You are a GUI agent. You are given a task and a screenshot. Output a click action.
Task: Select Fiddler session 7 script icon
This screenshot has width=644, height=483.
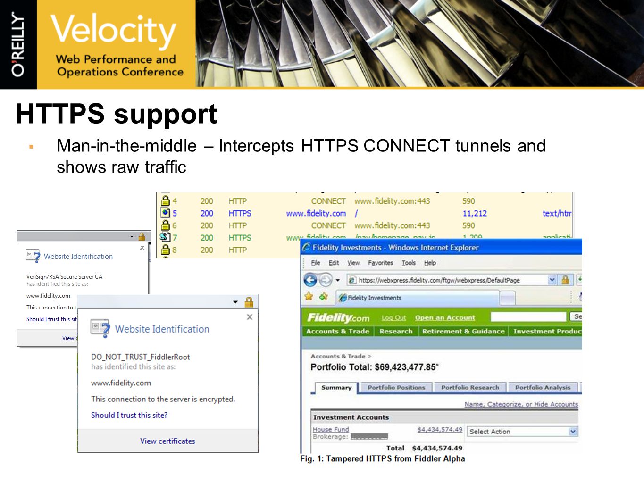165,237
